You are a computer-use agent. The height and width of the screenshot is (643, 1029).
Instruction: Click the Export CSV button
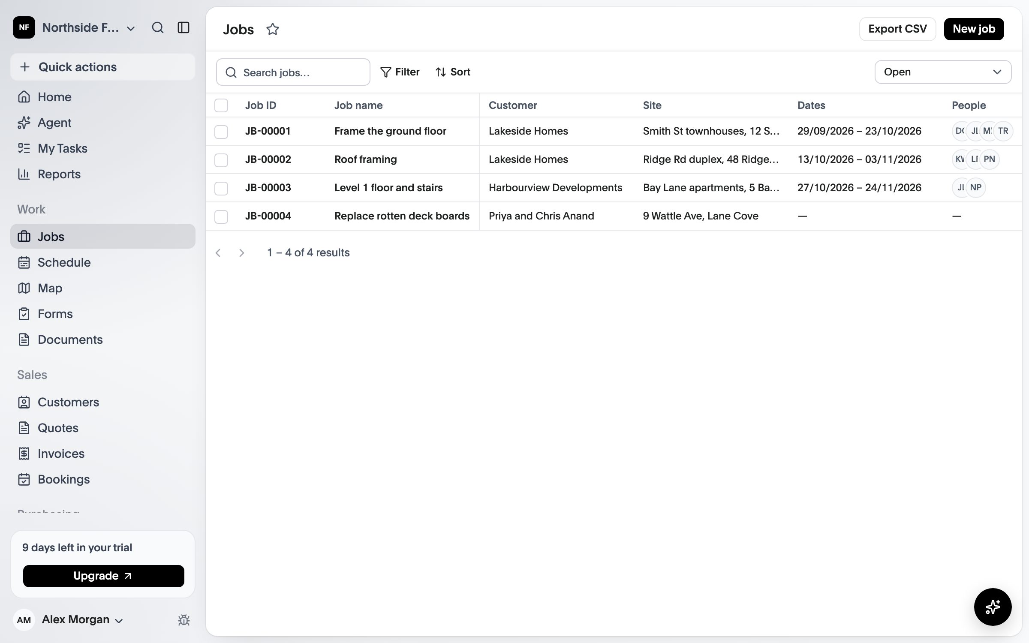pos(897,29)
